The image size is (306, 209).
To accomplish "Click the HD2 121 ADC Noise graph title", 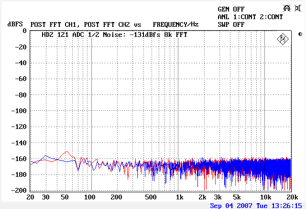I will pos(115,35).
